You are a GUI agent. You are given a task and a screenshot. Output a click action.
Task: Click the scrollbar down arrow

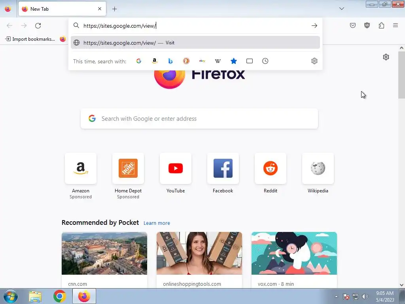(x=401, y=285)
